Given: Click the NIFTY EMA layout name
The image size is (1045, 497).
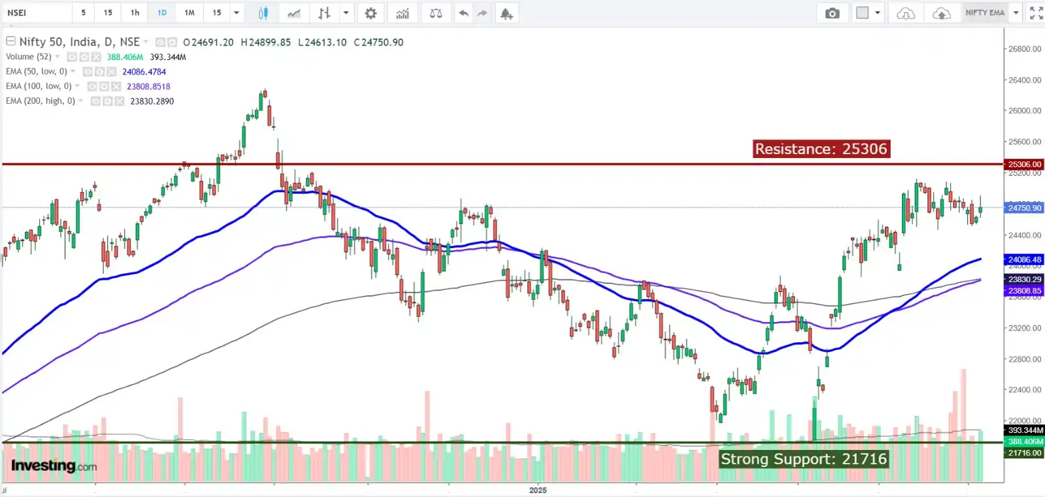Looking at the screenshot, I should (x=985, y=13).
